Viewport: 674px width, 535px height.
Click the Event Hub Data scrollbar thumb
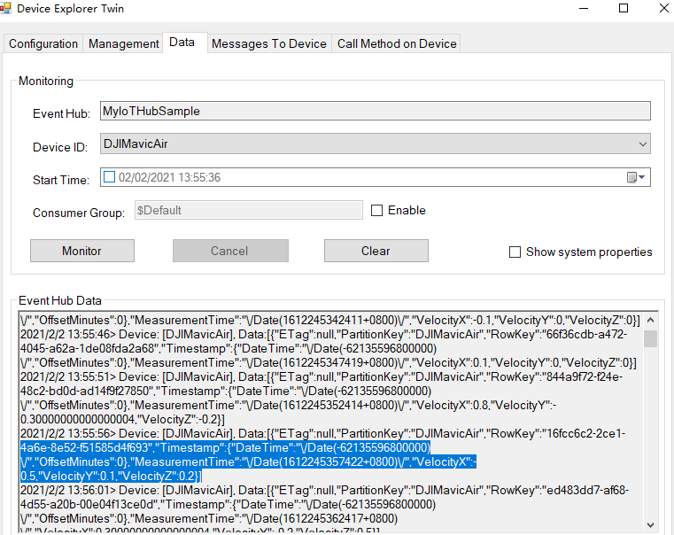click(650, 338)
